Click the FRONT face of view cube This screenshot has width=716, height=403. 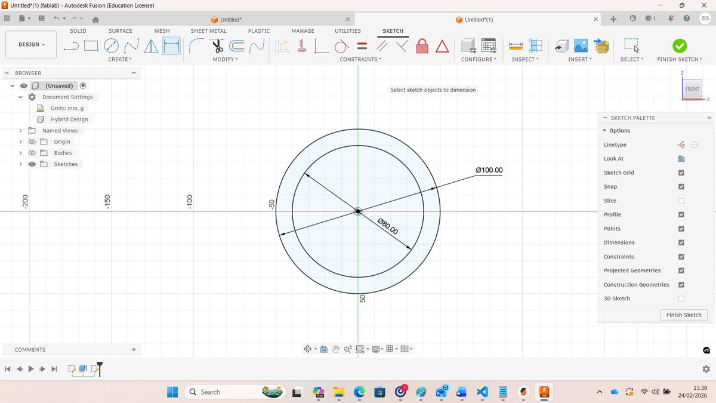pos(692,89)
